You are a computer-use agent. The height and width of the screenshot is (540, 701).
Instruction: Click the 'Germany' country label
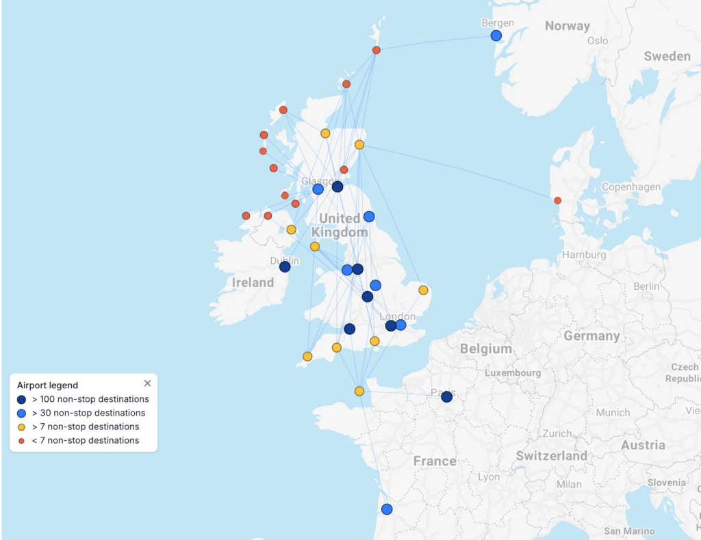pos(591,336)
